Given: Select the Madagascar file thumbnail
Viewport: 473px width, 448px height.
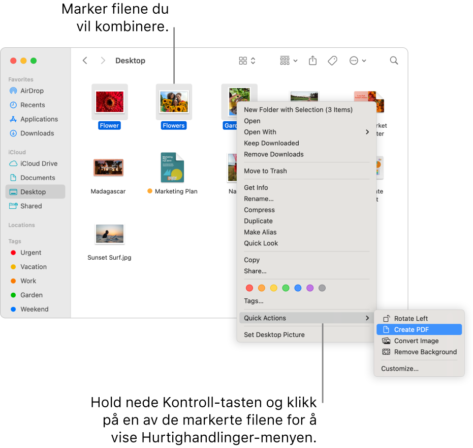Looking at the screenshot, I should [x=108, y=168].
